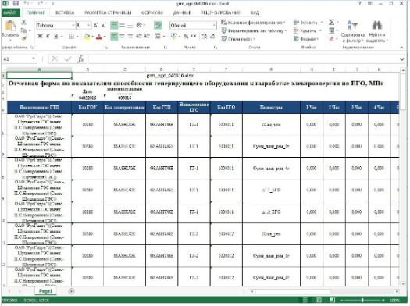Open the Общий number format dropdown

(214, 25)
